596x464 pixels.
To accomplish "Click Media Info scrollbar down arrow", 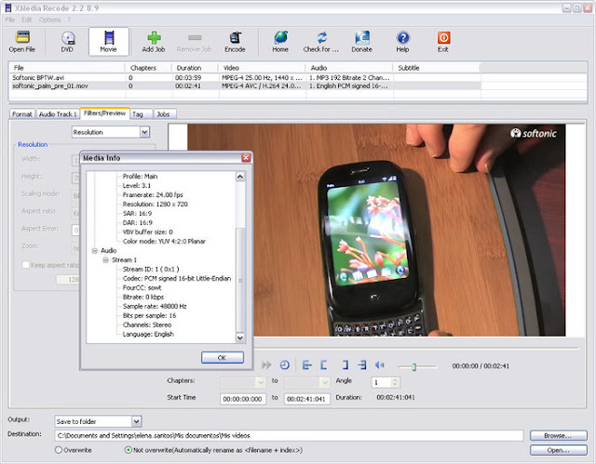I will tap(240, 338).
